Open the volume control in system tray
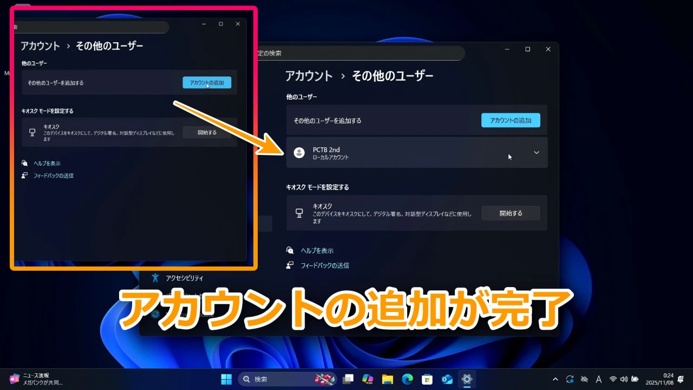 [x=624, y=379]
